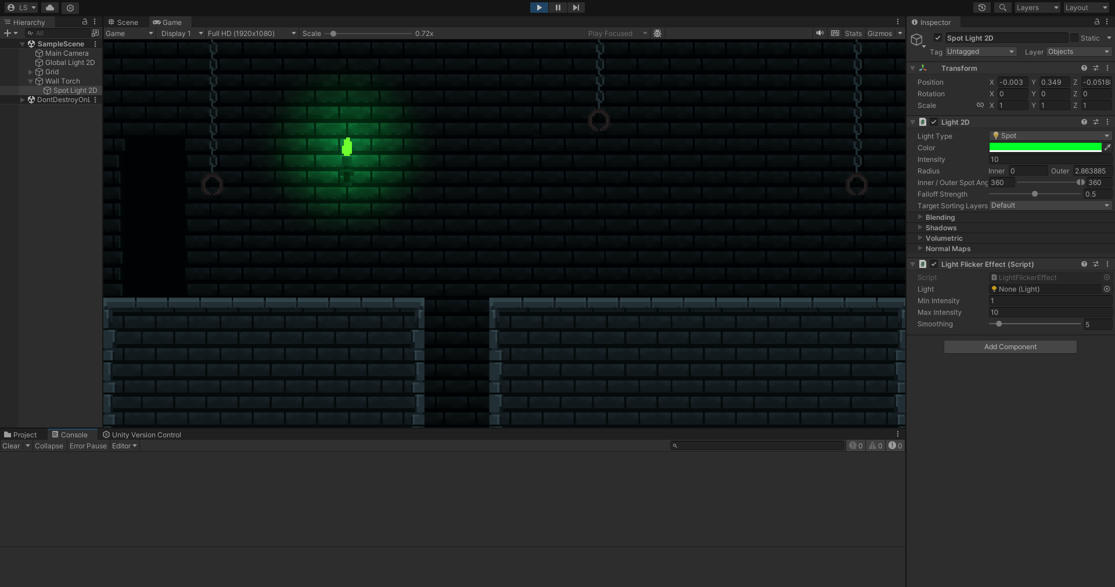Screen dimensions: 1115x587
Task: Toggle the Scale constrain proportions link icon
Action: [980, 105]
